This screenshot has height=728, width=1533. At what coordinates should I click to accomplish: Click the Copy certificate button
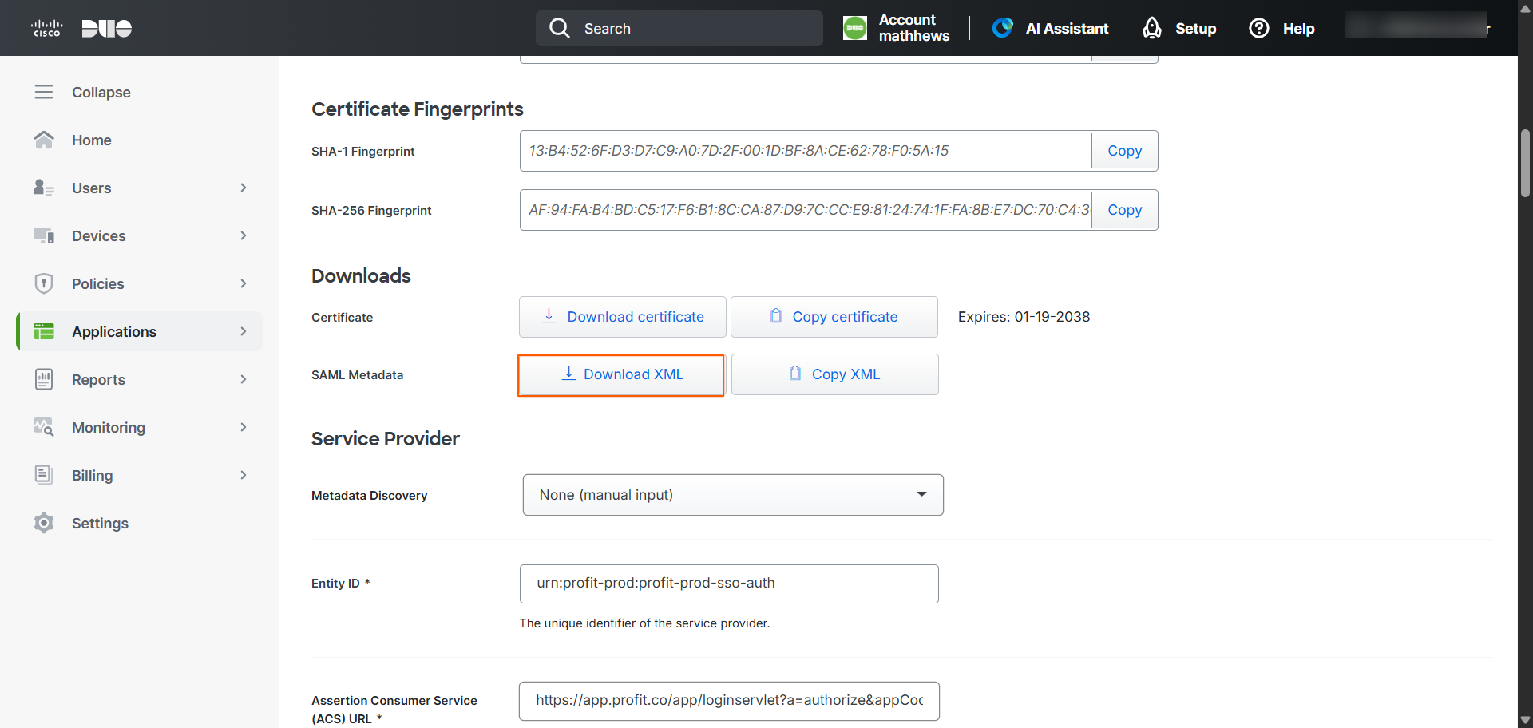[834, 317]
